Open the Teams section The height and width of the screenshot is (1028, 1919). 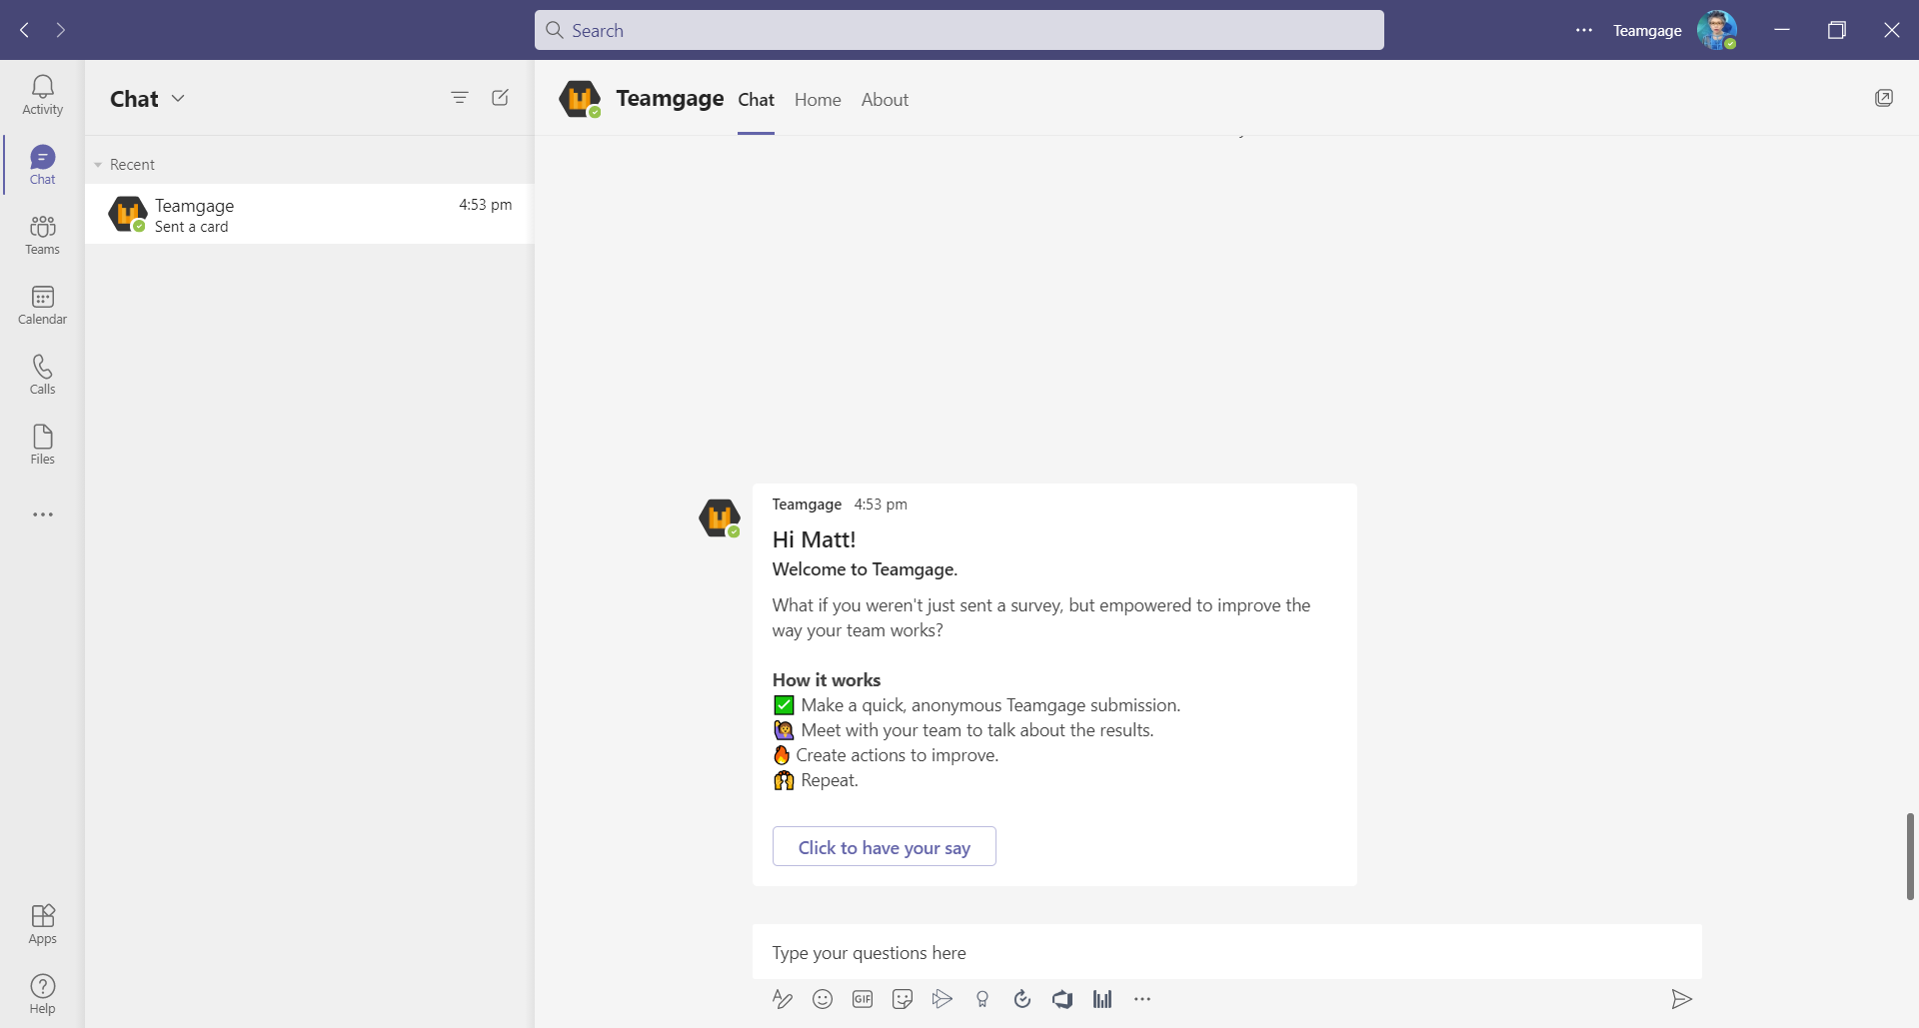pos(42,235)
